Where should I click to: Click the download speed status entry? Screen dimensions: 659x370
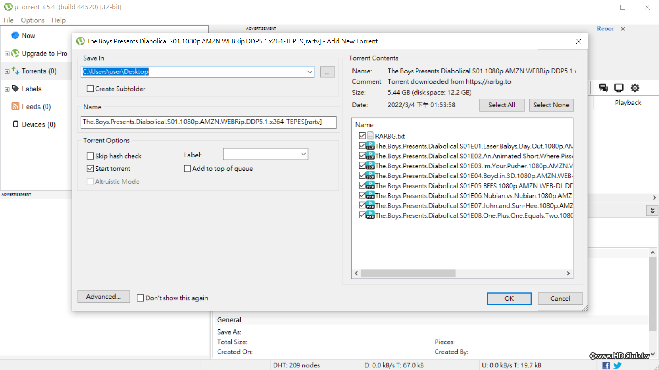394,365
